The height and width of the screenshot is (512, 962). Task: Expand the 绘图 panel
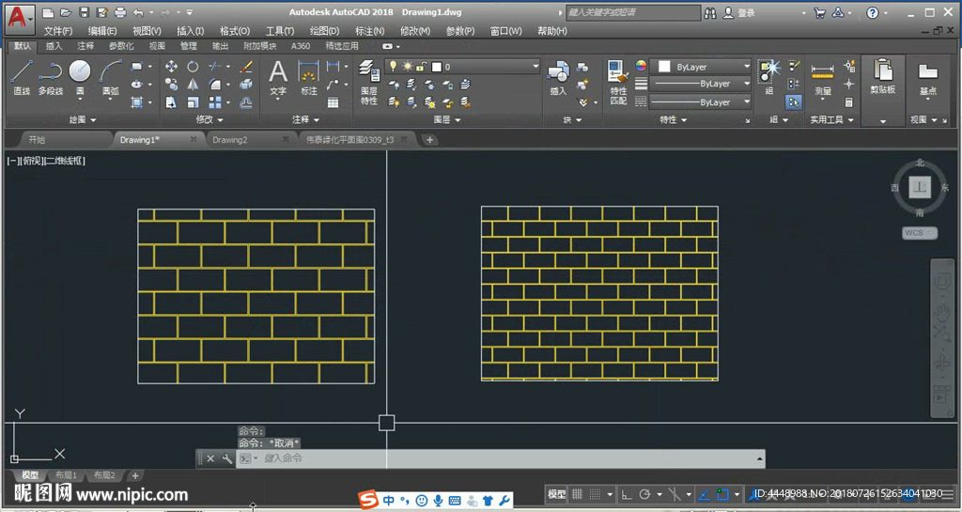pos(83,119)
